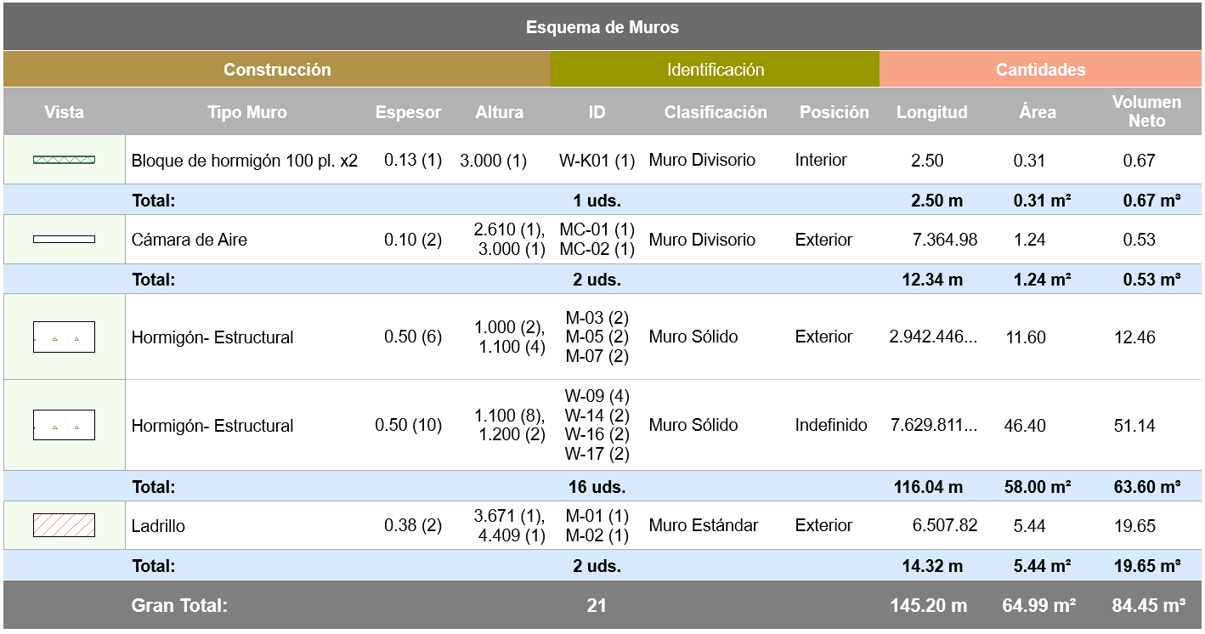This screenshot has height=634, width=1205.
Task: Click the Cantidades section header
Action: coord(1041,69)
